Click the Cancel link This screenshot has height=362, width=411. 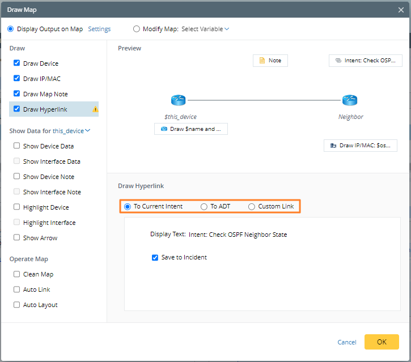[x=346, y=342]
